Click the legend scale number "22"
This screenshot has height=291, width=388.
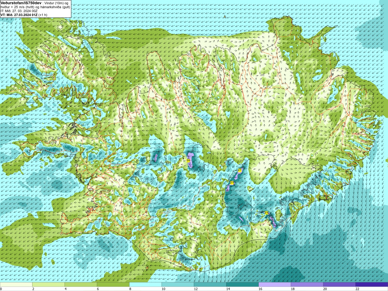(x=357, y=289)
